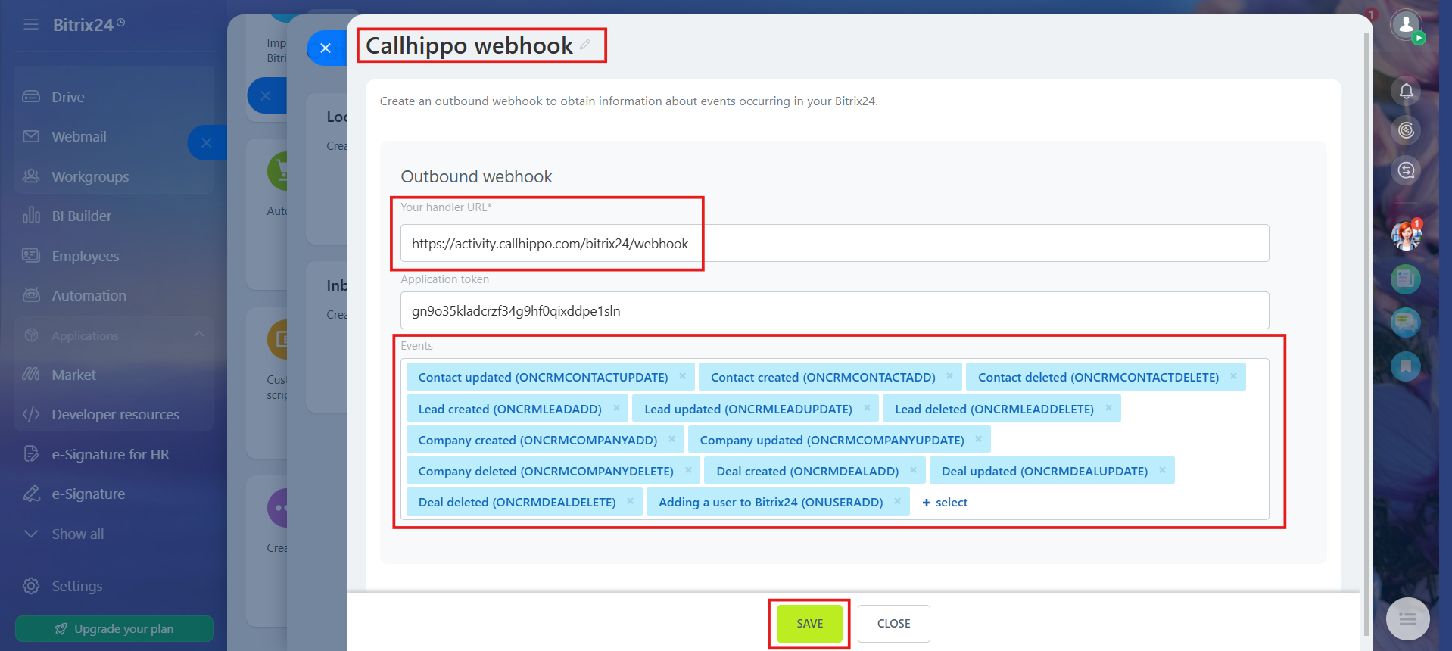Screen dimensions: 1452x651
Task: Click the BI Builder chart icon
Action: tap(31, 216)
